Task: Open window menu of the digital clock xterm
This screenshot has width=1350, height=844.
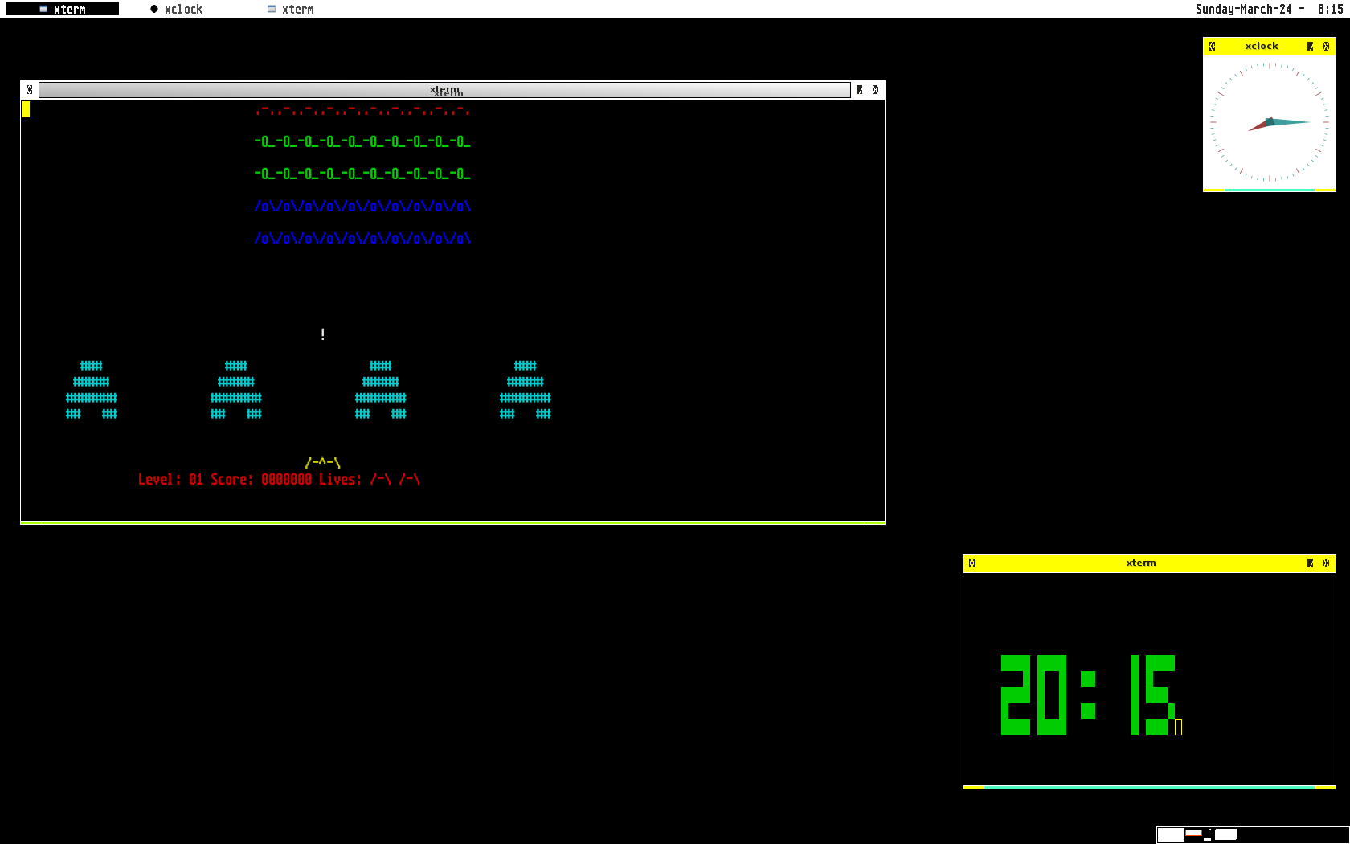Action: tap(972, 563)
